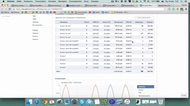Reload the page with the refresh icon
190x106 pixels.
(x=10, y=9)
